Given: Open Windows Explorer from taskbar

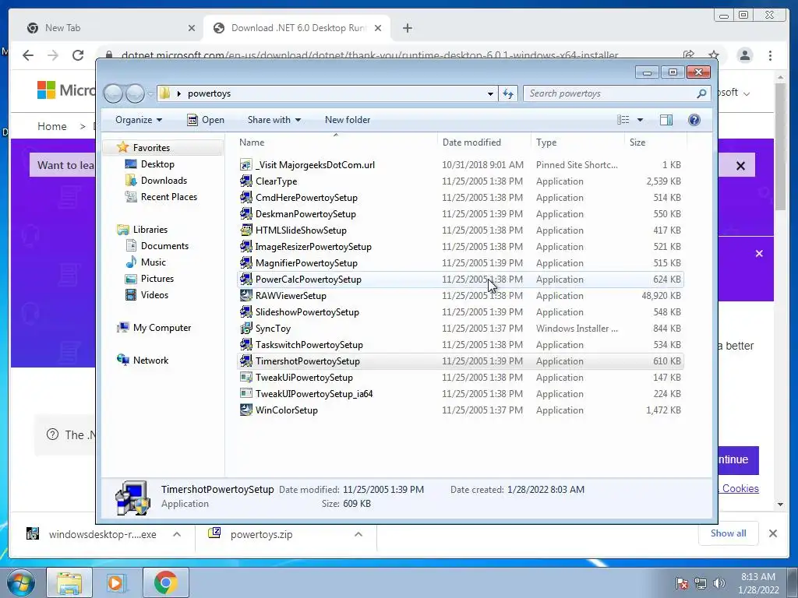Looking at the screenshot, I should click(69, 582).
